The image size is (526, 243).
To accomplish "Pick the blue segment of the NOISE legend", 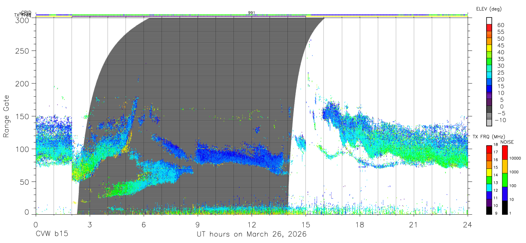I will point(504,193).
